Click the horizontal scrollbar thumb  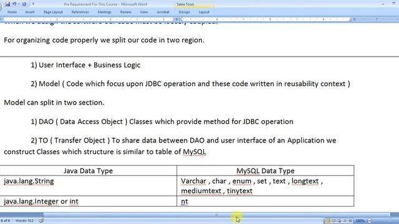(216, 215)
